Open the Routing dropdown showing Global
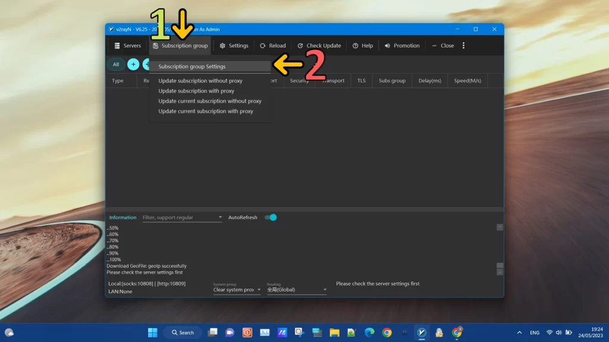Viewport: 609px width, 342px height. tap(296, 290)
